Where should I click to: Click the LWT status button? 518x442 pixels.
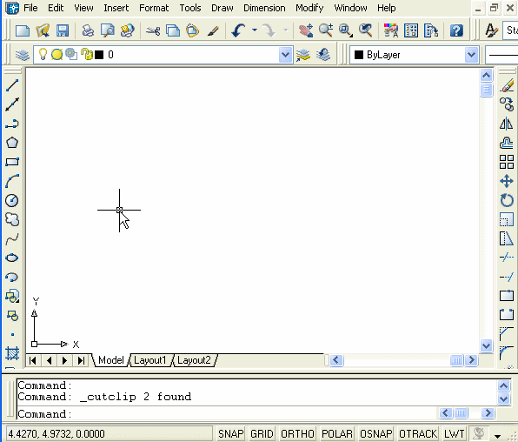coord(455,433)
